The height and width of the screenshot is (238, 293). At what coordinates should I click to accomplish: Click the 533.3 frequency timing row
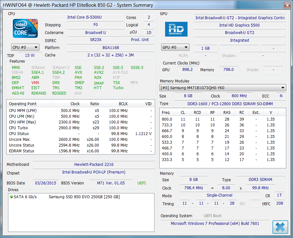coord(222,142)
